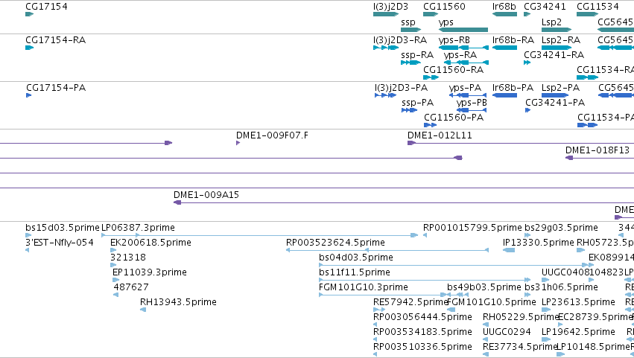
Task: Click the DME1-012L11 clone label
Action: coord(440,135)
